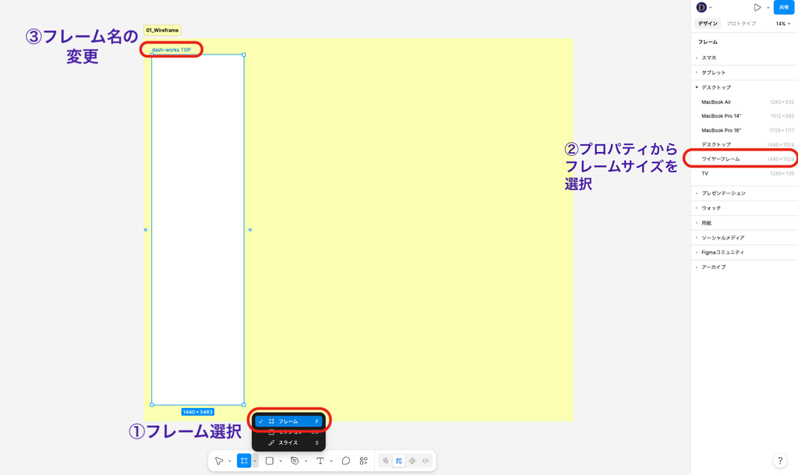The height and width of the screenshot is (475, 798).
Task: Switch to the デザイン tab
Action: coord(708,23)
